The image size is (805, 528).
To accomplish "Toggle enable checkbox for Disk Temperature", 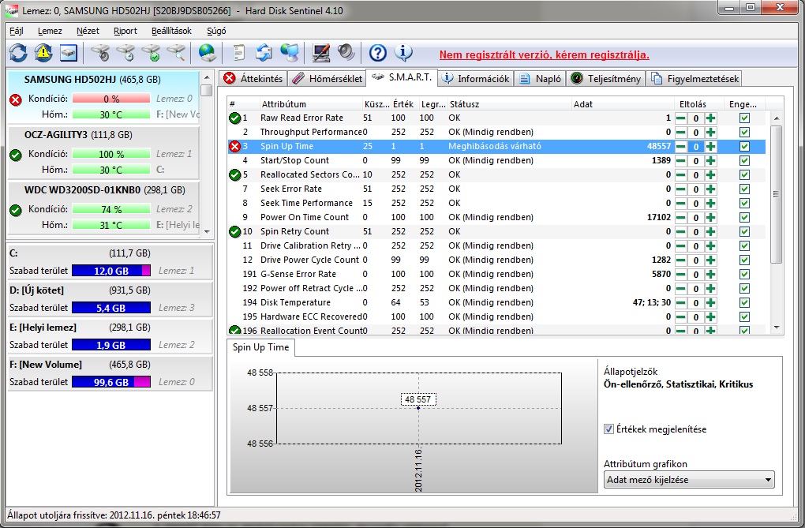I will pos(744,303).
